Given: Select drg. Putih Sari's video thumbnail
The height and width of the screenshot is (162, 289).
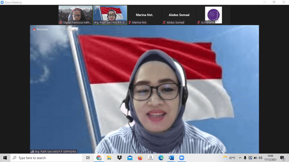Looking at the screenshot, I should point(110,15).
